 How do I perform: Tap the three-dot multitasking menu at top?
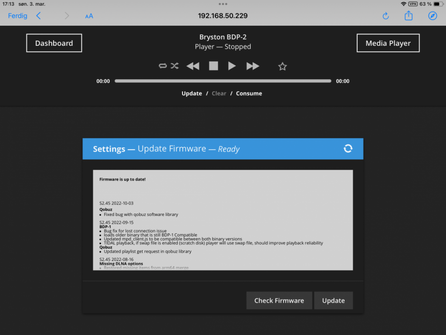[223, 4]
